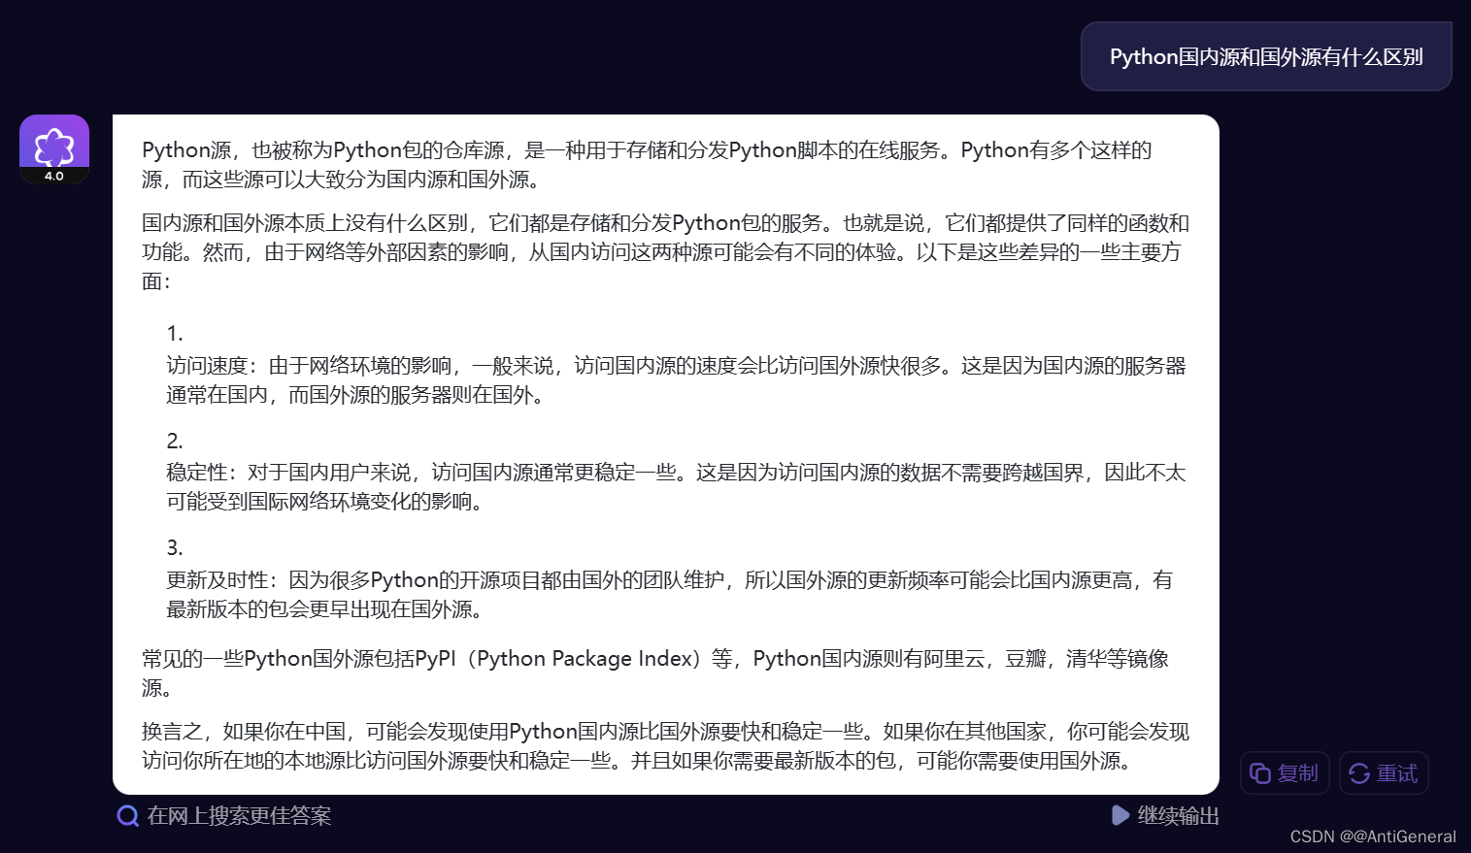
Task: Click the 更新及时性 point in the answer
Action: click(670, 594)
